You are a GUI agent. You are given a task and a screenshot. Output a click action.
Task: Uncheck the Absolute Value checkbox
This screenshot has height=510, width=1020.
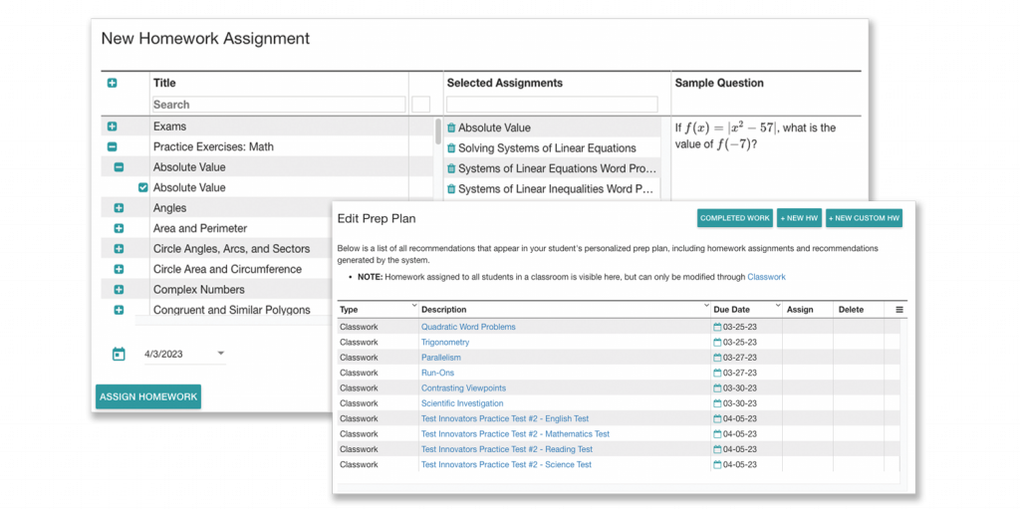[x=143, y=187]
